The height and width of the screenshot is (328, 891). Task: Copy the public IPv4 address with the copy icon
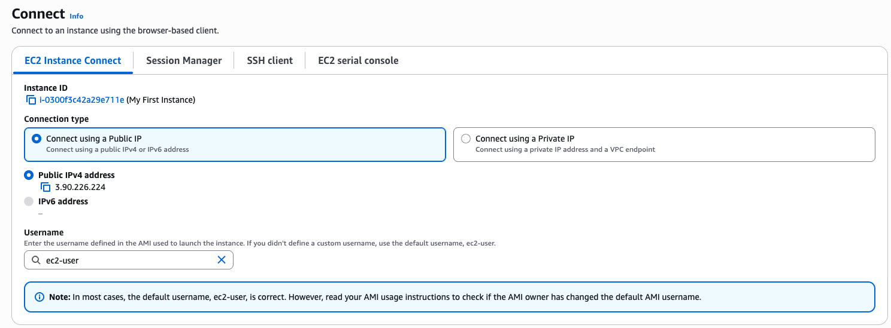click(46, 188)
